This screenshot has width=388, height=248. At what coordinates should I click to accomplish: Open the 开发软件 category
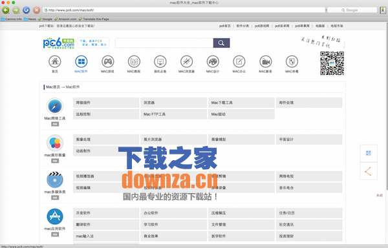(106, 213)
